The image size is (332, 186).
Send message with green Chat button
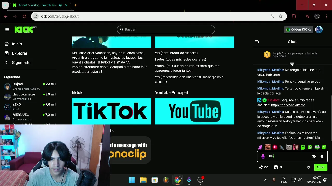321,167
